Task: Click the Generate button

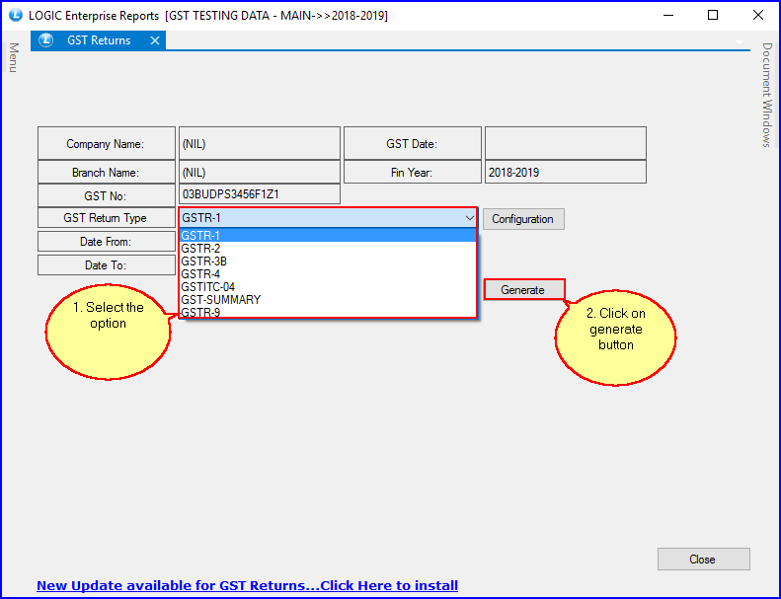Action: click(x=523, y=290)
